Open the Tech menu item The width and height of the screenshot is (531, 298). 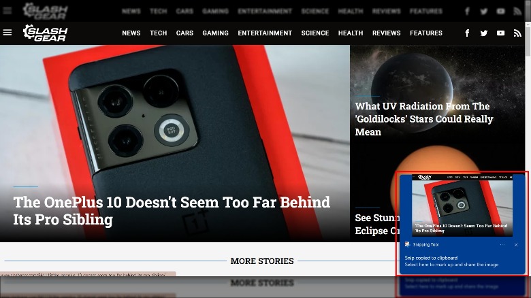(158, 33)
